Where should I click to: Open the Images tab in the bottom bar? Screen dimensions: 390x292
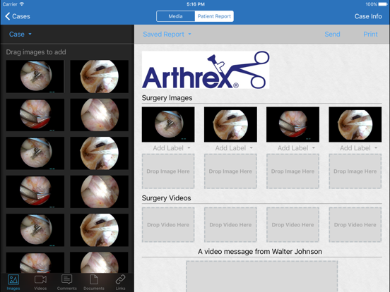click(13, 282)
